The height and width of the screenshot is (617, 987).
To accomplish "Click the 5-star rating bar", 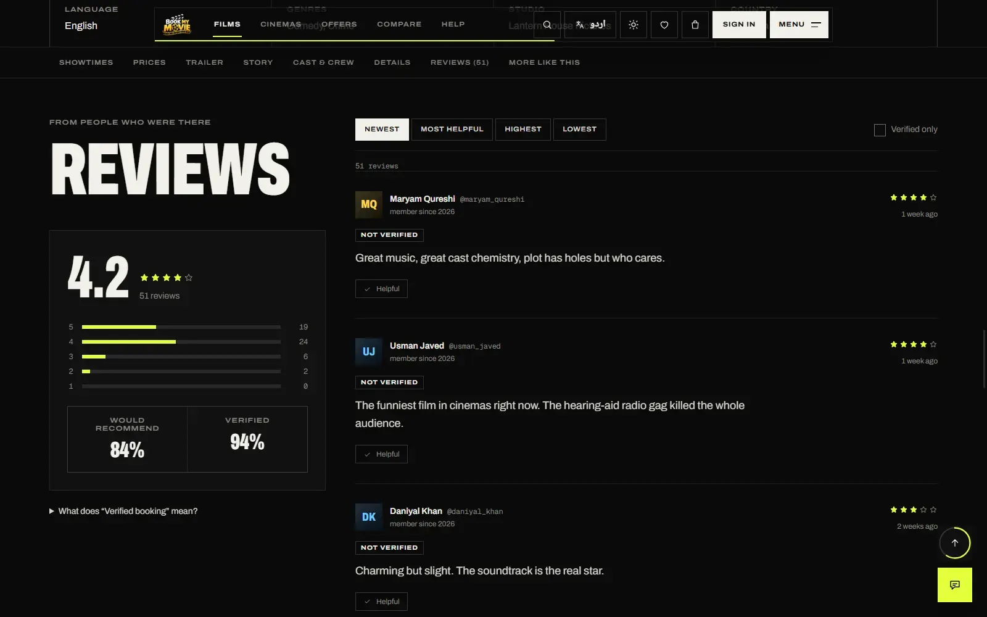I will pyautogui.click(x=181, y=327).
